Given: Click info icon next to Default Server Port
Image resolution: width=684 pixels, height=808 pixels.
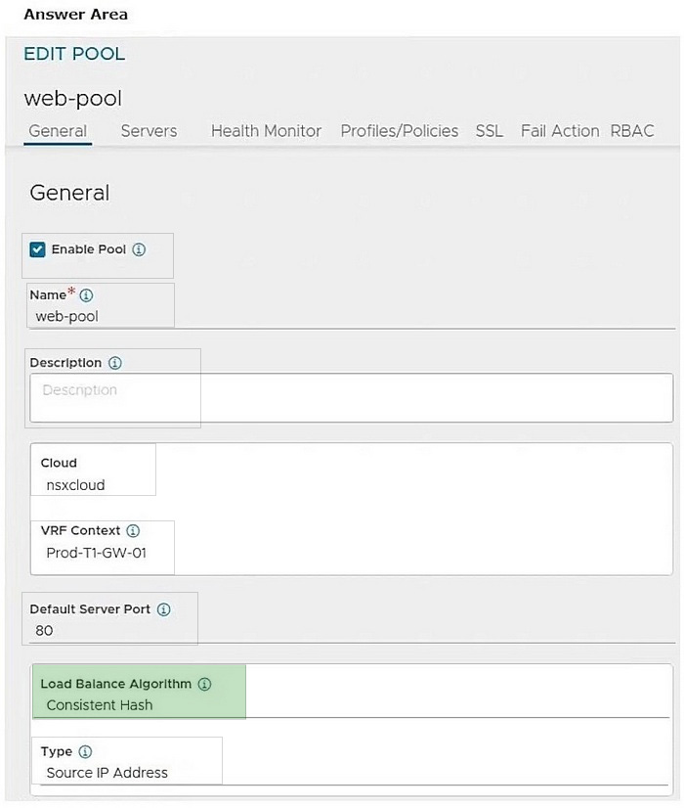Looking at the screenshot, I should point(163,609).
